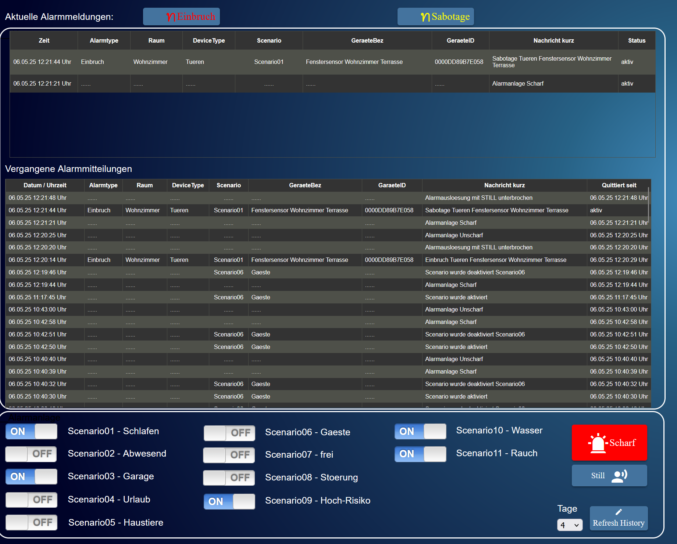Toggle the Scenario04 - Urlaub switch
The height and width of the screenshot is (544, 677).
coord(31,500)
